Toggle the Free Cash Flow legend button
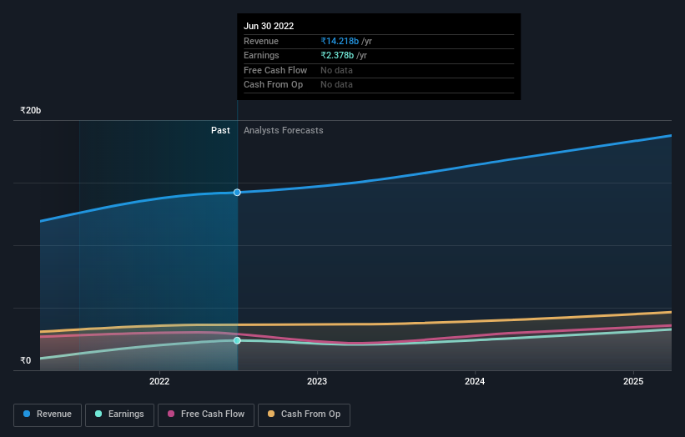Image resolution: width=685 pixels, height=437 pixels. click(x=206, y=414)
